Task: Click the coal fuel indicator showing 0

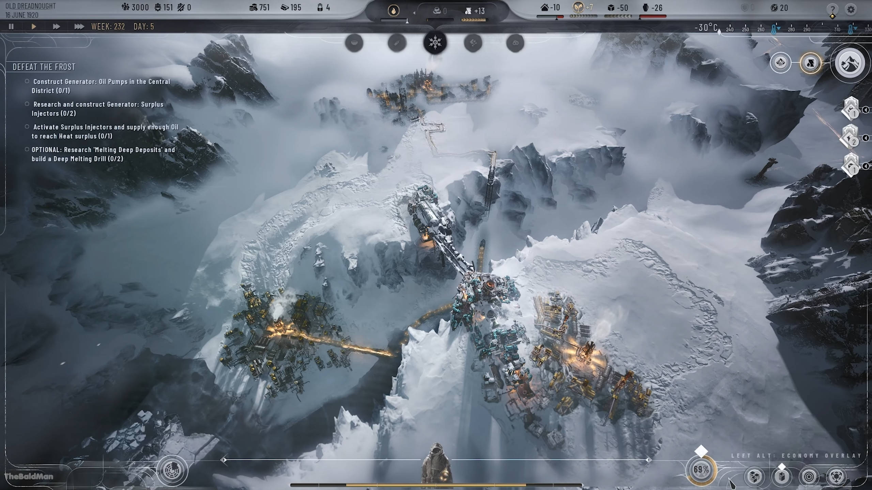Action: (440, 11)
